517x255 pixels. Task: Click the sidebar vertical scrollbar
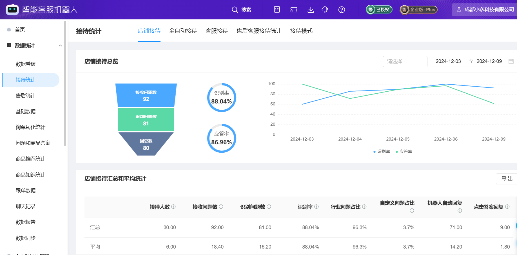pos(65,84)
